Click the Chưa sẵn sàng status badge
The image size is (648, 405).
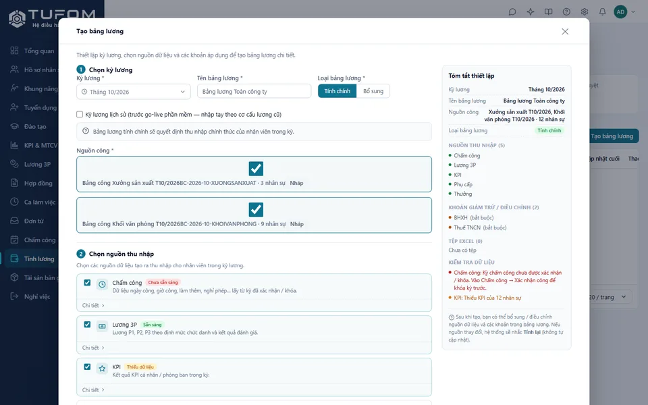(x=163, y=282)
